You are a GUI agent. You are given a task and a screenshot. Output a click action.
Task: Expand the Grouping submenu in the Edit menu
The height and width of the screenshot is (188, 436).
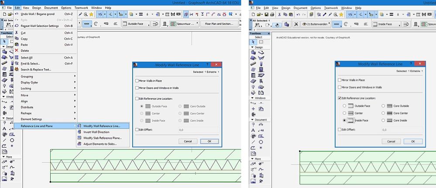(45, 76)
